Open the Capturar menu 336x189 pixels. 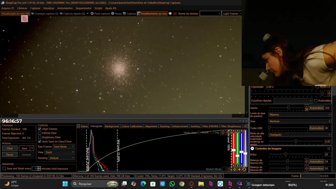coord(35,8)
